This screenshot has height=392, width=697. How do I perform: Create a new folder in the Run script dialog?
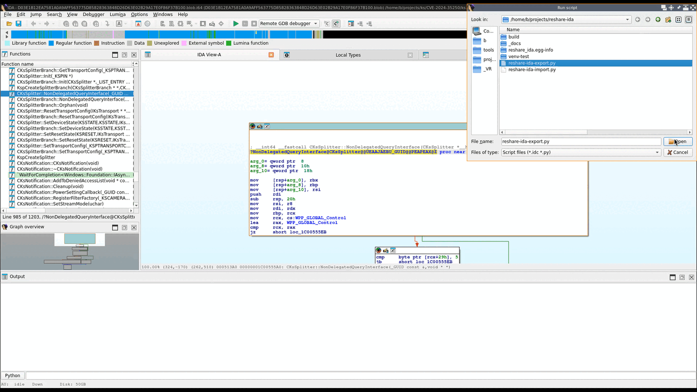tap(668, 19)
